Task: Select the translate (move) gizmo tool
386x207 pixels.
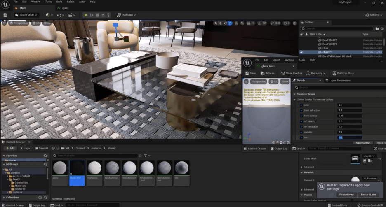Action: pyautogui.click(x=220, y=23)
